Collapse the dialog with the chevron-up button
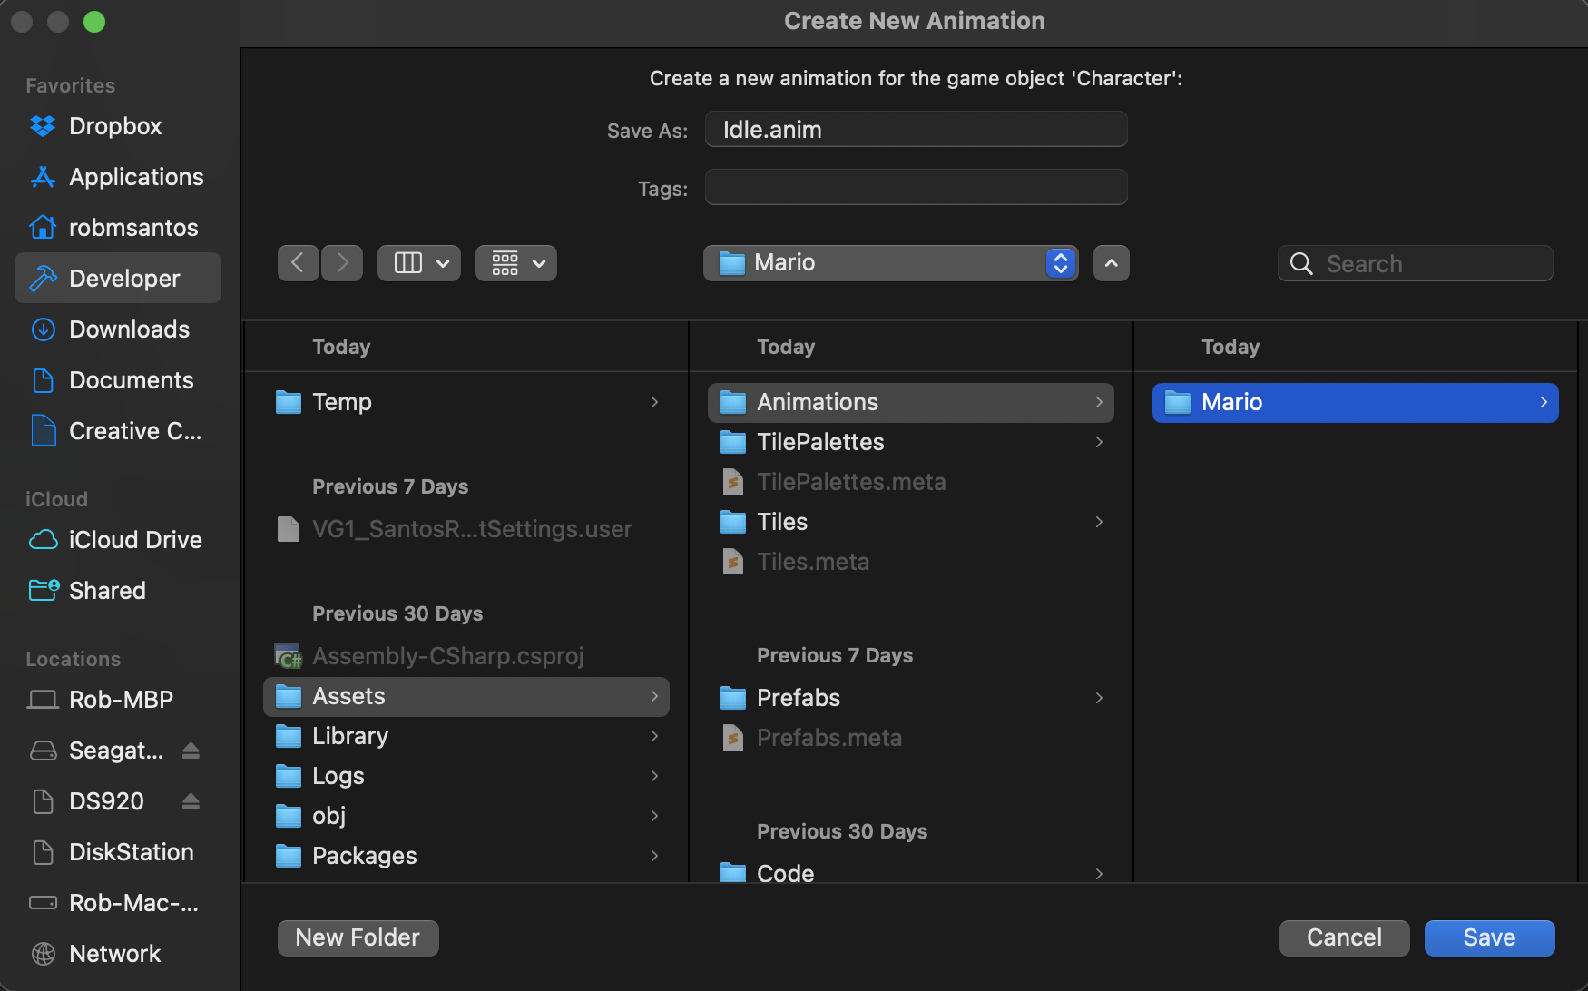 [1111, 263]
